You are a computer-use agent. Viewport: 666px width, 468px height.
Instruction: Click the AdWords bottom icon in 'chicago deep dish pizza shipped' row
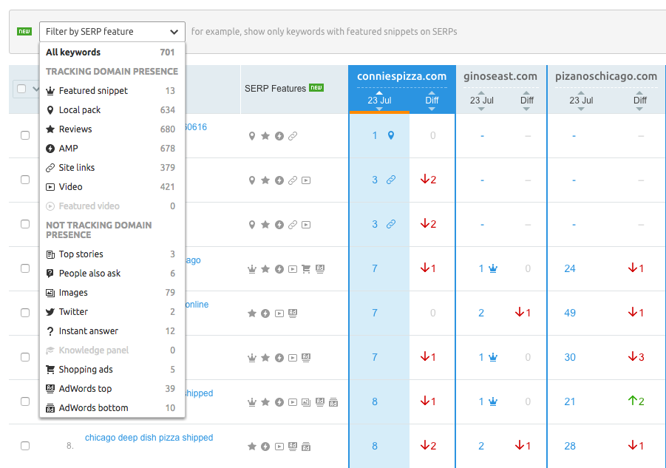(306, 447)
